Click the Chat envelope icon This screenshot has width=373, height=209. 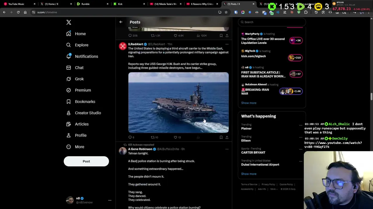pyautogui.click(x=68, y=68)
